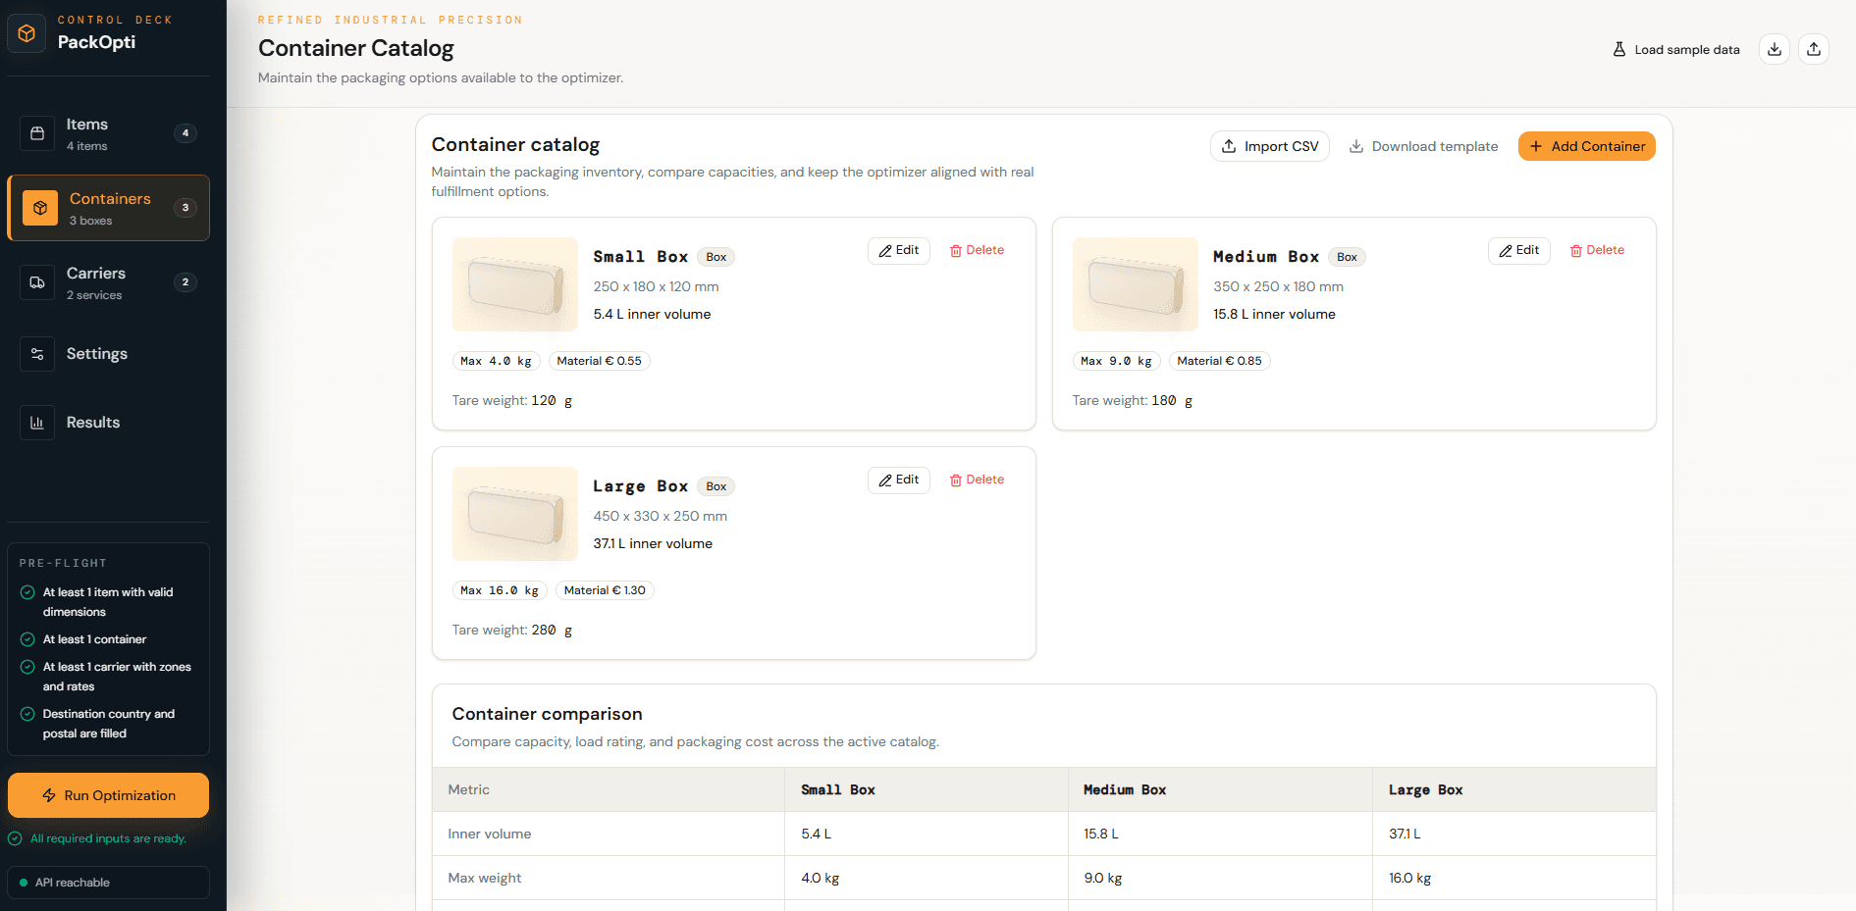Click the pencil icon on Medium Box Edit

[x=1506, y=251]
